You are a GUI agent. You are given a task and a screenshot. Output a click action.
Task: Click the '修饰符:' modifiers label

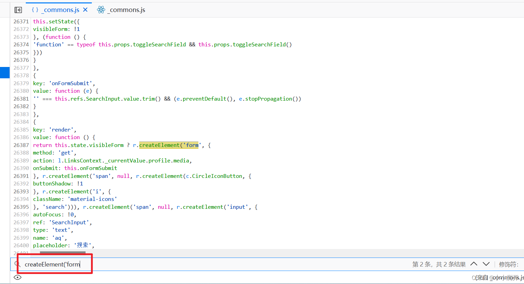pyautogui.click(x=509, y=264)
